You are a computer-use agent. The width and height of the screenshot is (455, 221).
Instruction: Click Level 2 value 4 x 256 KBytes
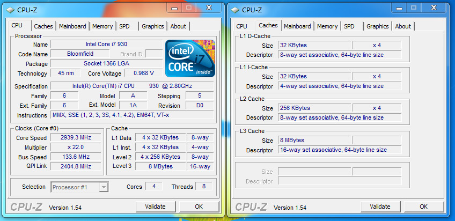160,157
